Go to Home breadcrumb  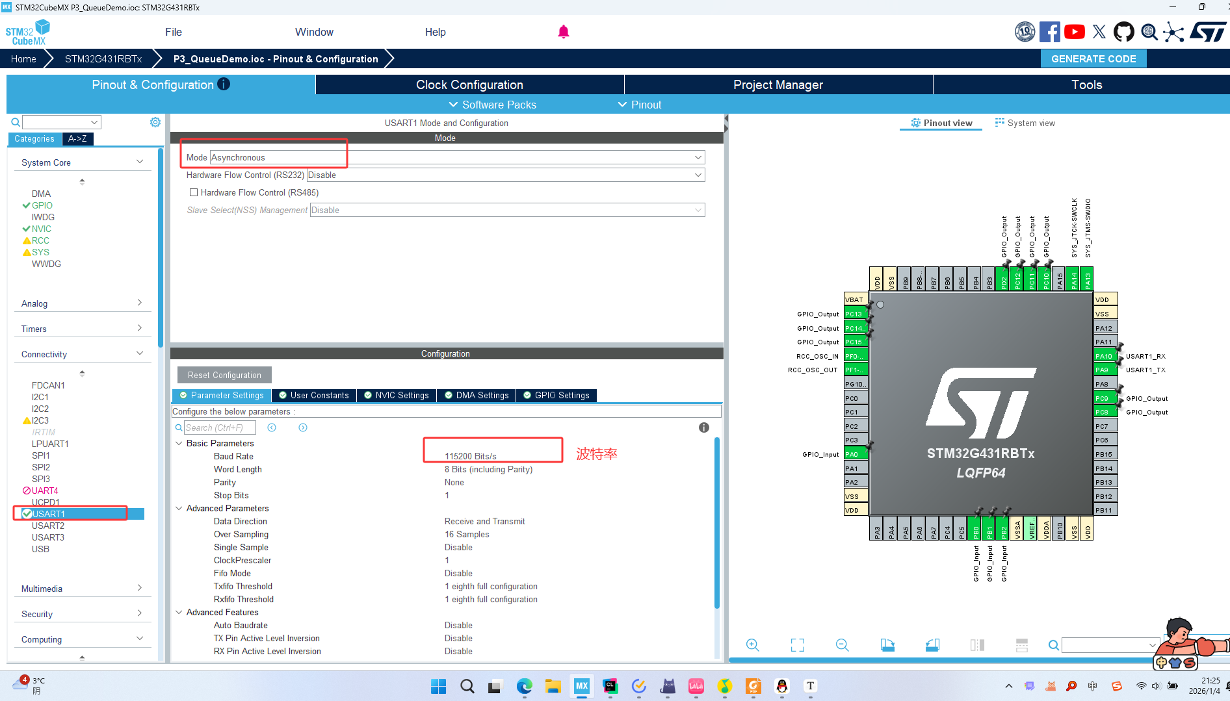click(23, 58)
